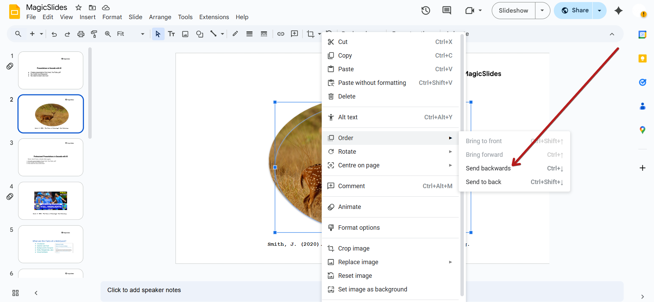Image resolution: width=654 pixels, height=302 pixels.
Task: Insert link from toolbar
Action: click(x=281, y=34)
